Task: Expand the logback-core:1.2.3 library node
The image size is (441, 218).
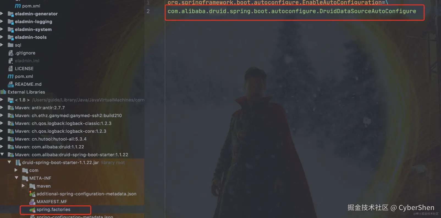Action: coord(2,131)
